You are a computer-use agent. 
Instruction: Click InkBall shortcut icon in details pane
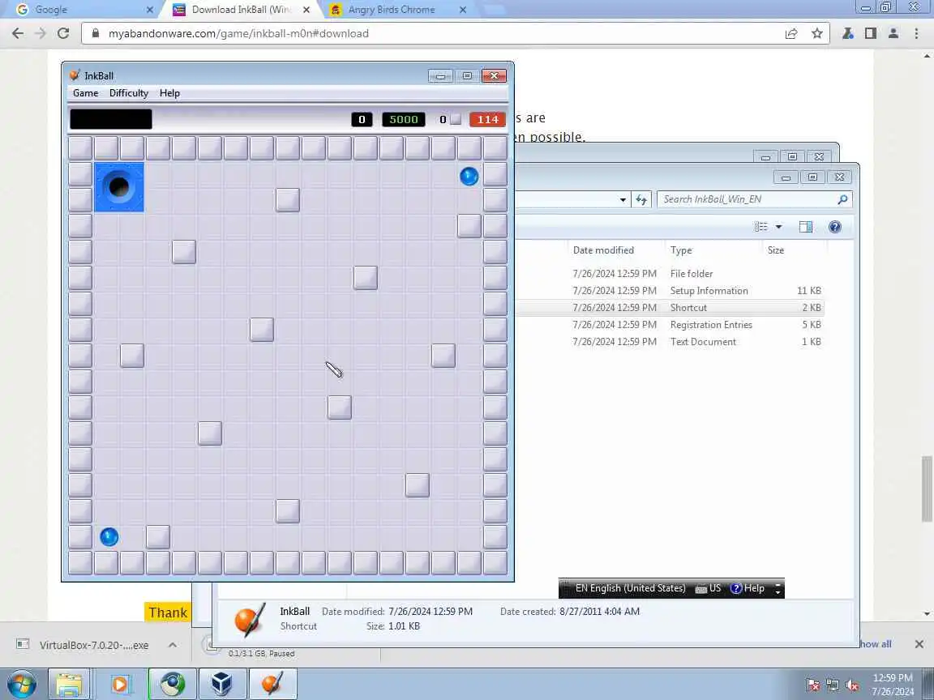[250, 619]
